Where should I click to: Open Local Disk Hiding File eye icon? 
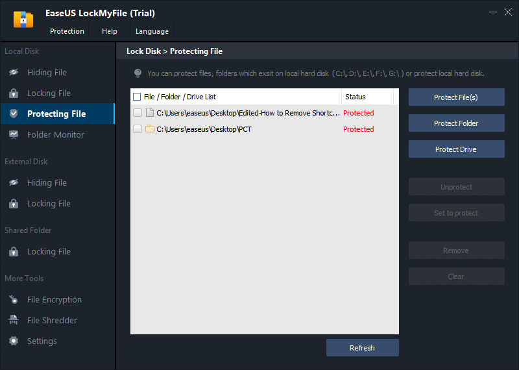(14, 72)
